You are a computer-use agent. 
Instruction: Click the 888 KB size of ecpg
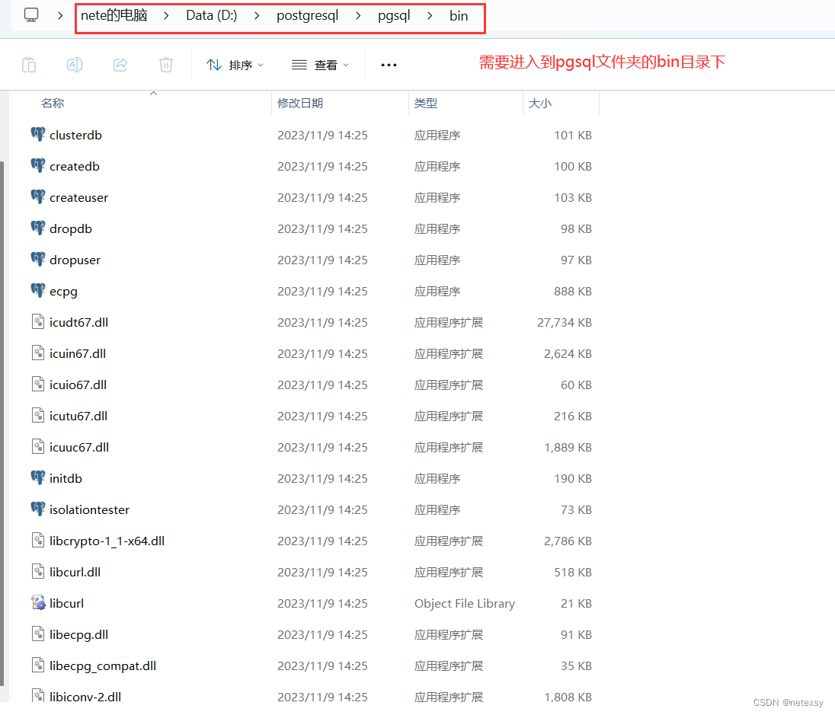pyautogui.click(x=572, y=291)
